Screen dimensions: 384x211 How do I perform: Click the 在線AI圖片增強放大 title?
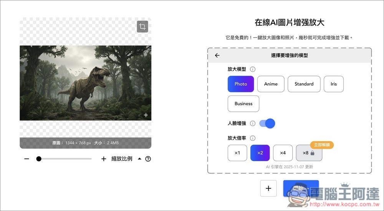click(290, 23)
